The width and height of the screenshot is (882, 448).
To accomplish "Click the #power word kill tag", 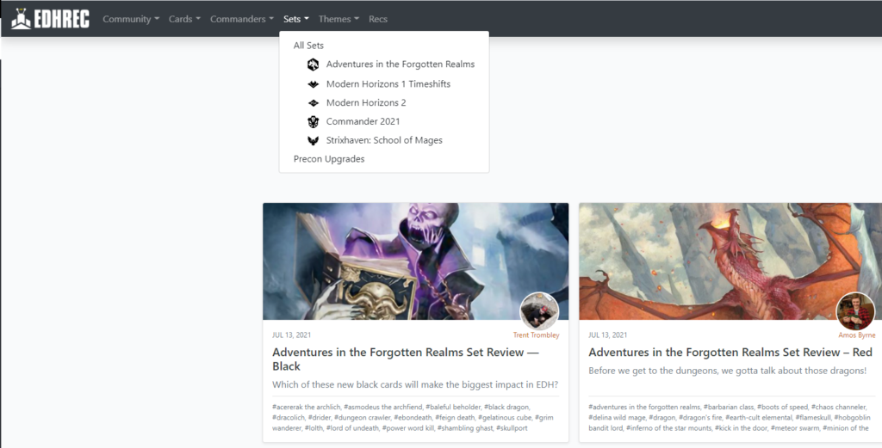I will pos(408,428).
